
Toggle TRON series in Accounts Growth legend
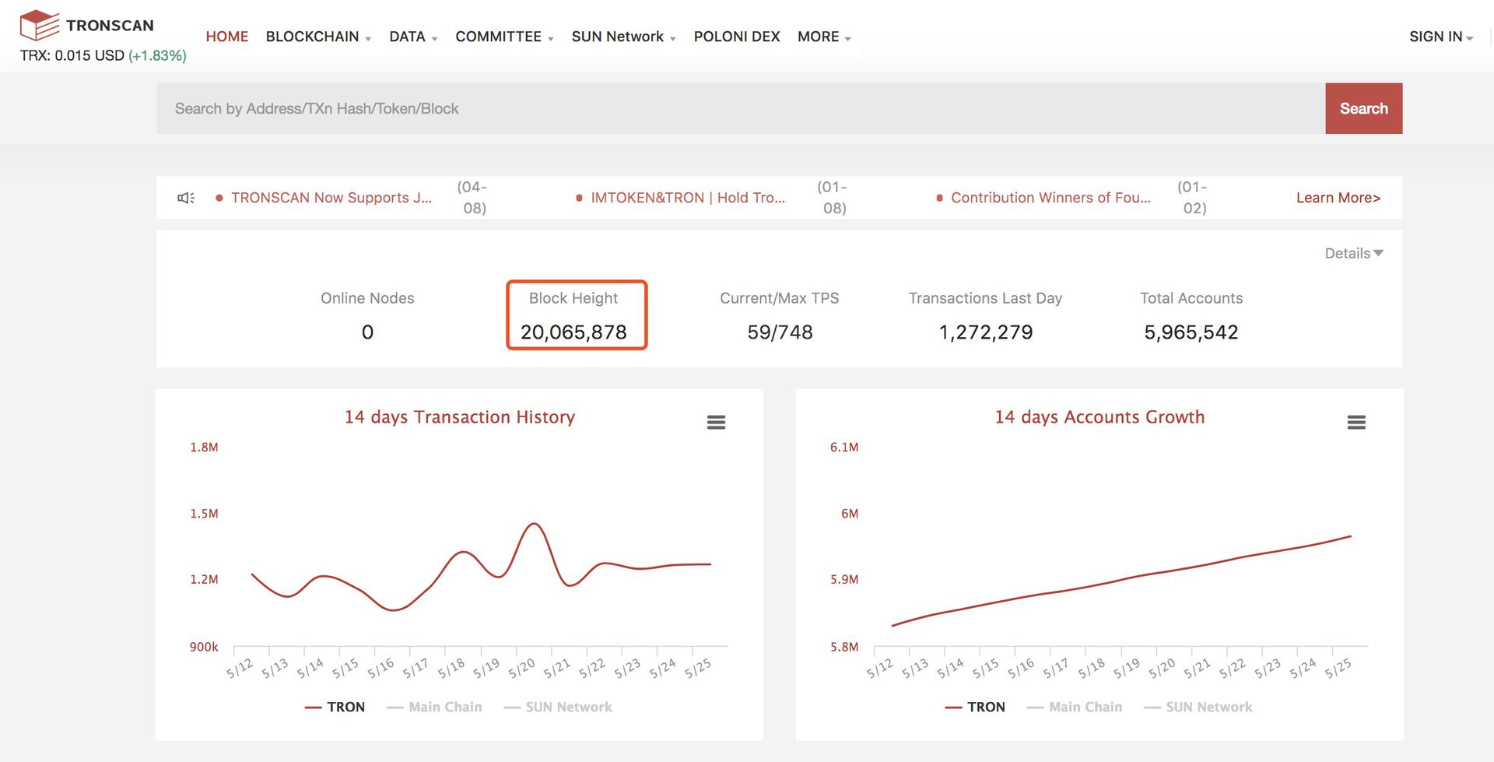coord(975,707)
